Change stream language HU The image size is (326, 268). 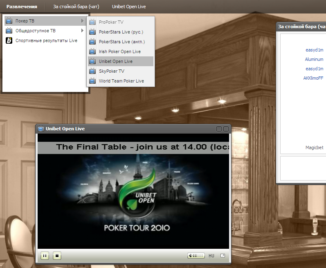(x=211, y=256)
